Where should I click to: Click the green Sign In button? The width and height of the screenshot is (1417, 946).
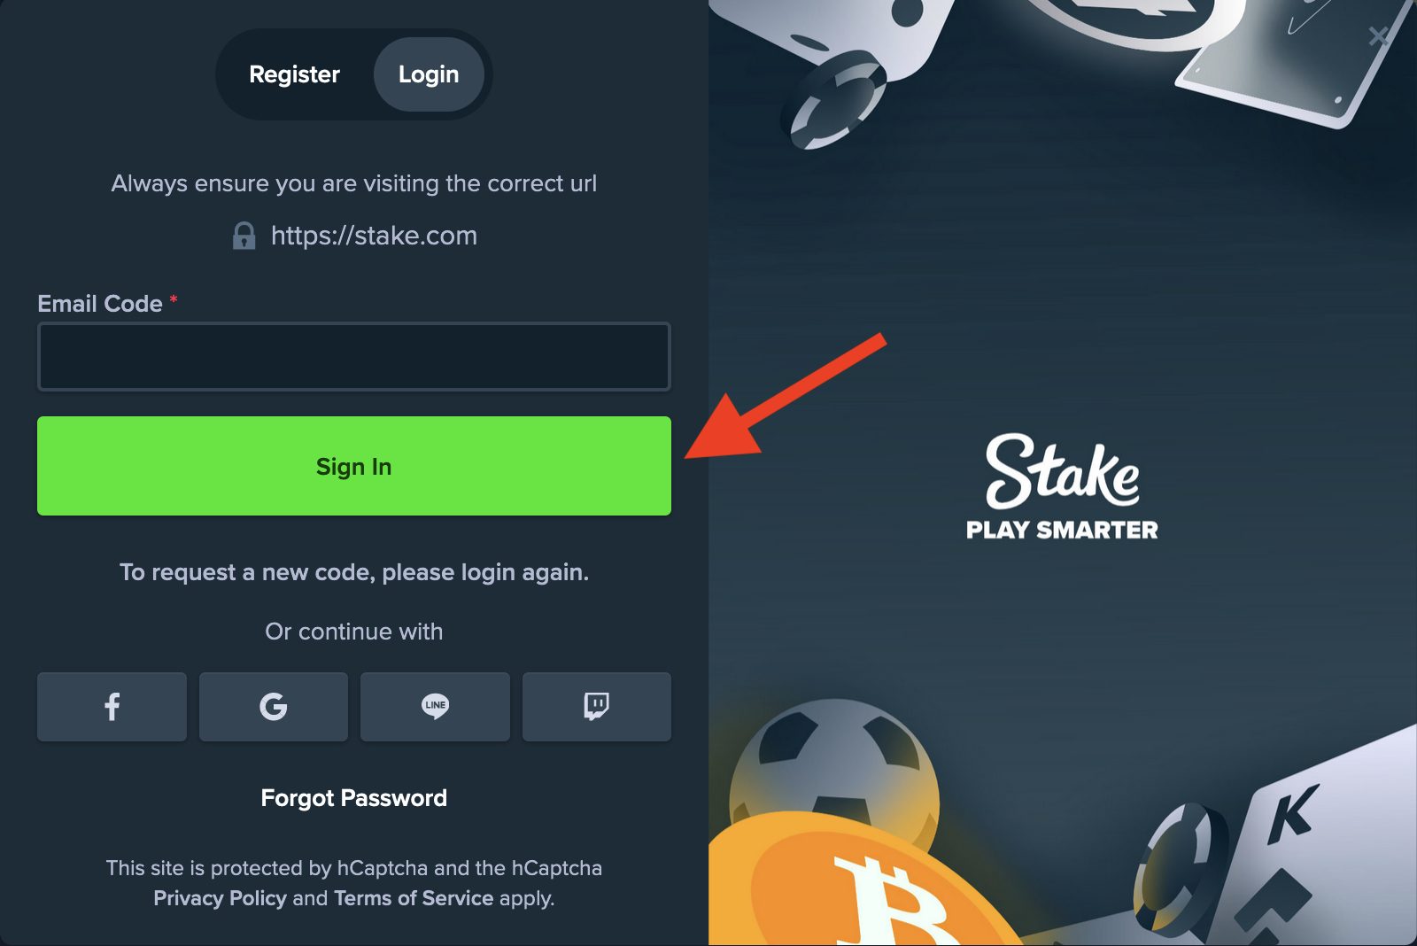[x=354, y=466]
